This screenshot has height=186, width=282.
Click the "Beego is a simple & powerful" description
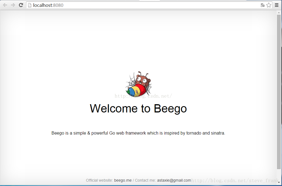click(x=138, y=133)
